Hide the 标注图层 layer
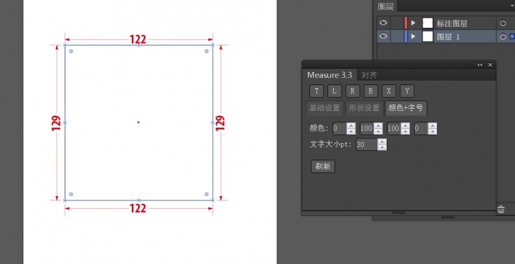515x264 pixels. click(x=383, y=23)
